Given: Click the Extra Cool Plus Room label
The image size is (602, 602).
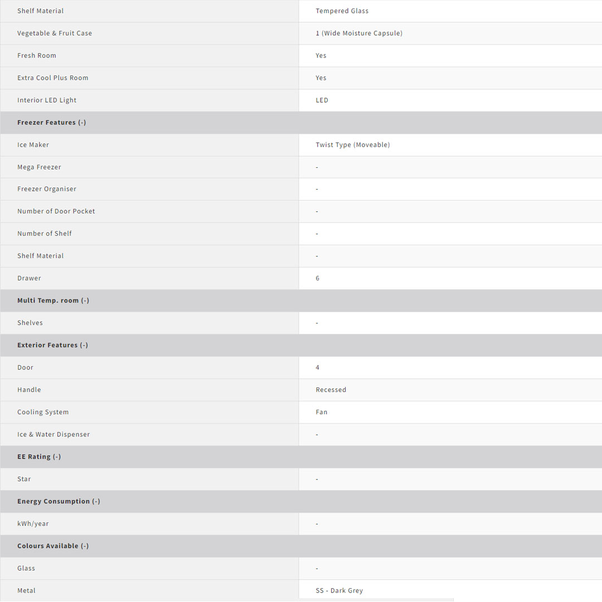Looking at the screenshot, I should pos(52,78).
